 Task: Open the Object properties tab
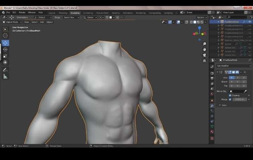212,101
